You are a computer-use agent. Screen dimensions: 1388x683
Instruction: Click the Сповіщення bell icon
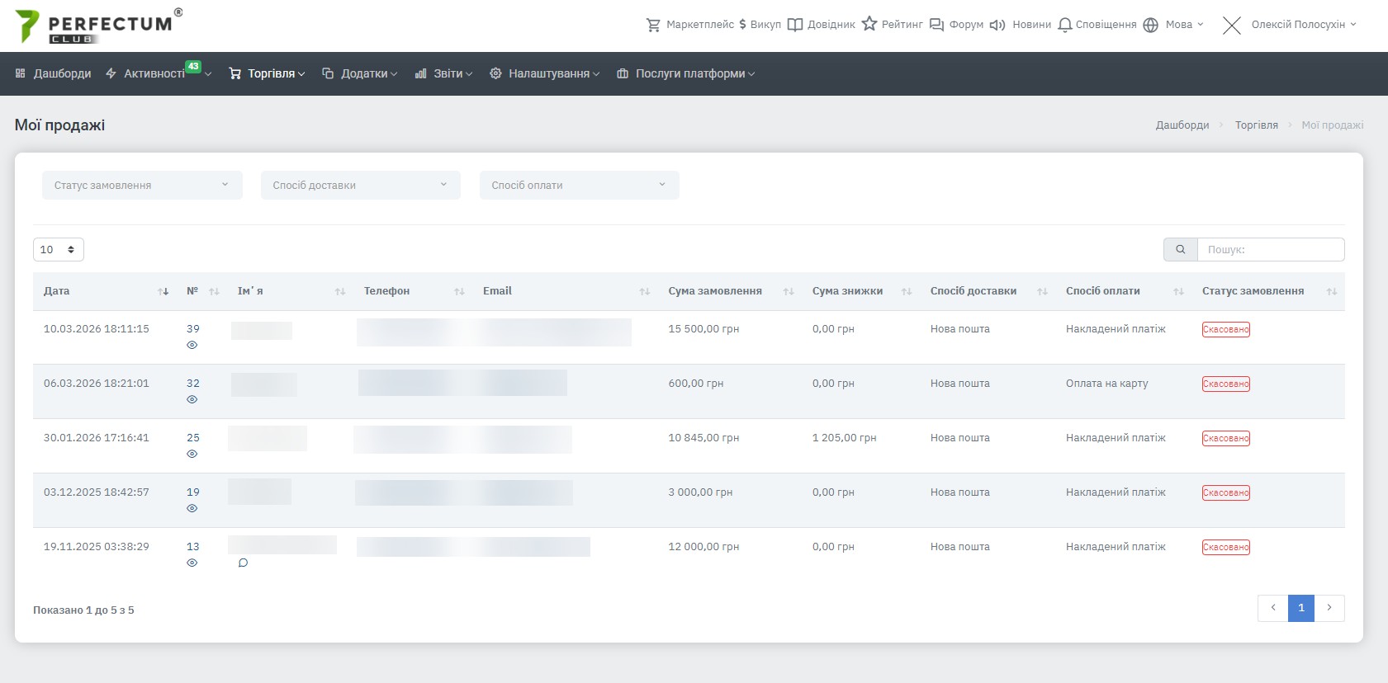[x=1065, y=25]
